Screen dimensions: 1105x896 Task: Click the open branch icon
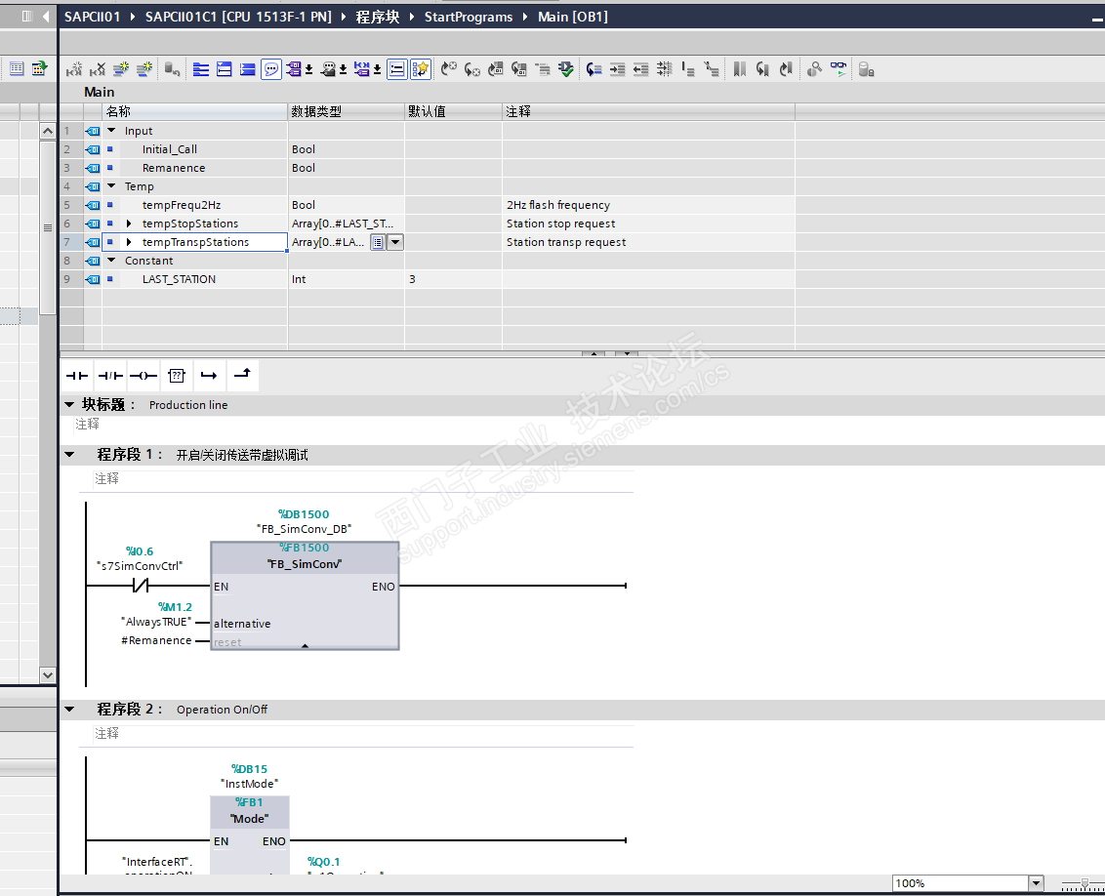(x=209, y=376)
